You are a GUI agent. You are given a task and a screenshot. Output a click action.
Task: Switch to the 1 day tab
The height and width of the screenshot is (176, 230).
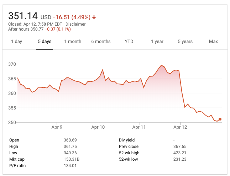click(16, 42)
